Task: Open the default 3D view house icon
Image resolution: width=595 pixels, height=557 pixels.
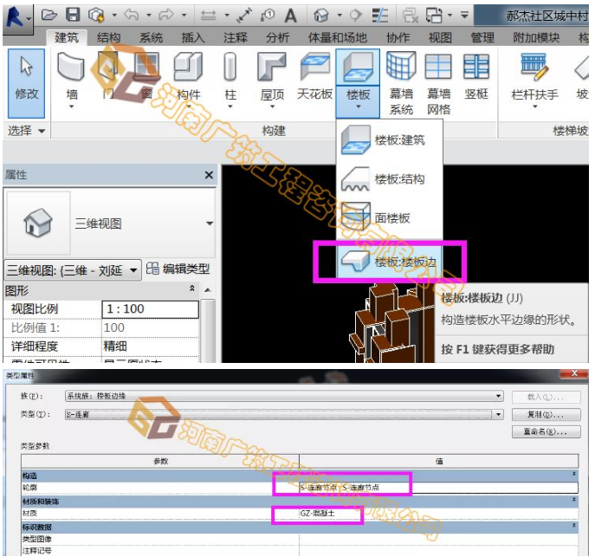Action: 321,16
